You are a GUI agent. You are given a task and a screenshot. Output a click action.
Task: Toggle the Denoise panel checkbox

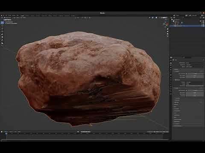point(176,80)
